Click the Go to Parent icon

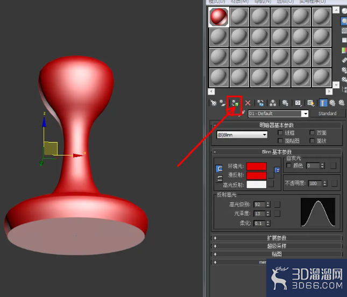point(332,103)
